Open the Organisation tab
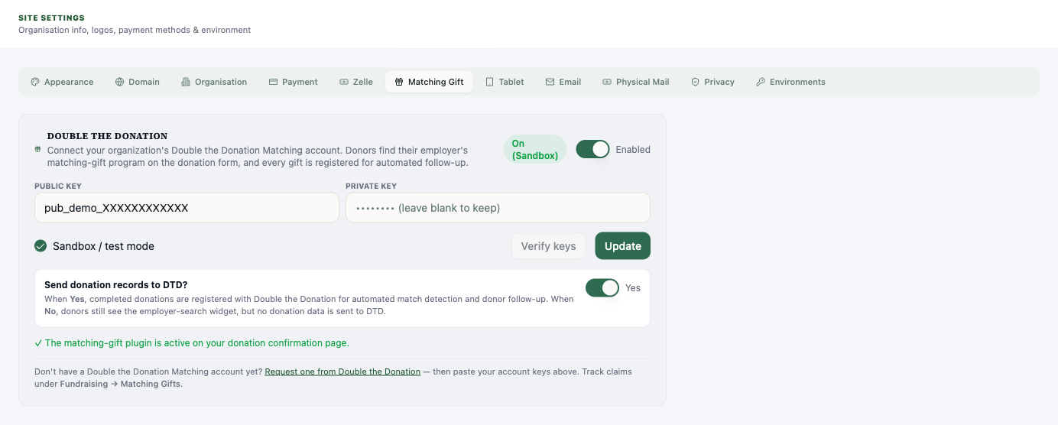 pyautogui.click(x=214, y=82)
